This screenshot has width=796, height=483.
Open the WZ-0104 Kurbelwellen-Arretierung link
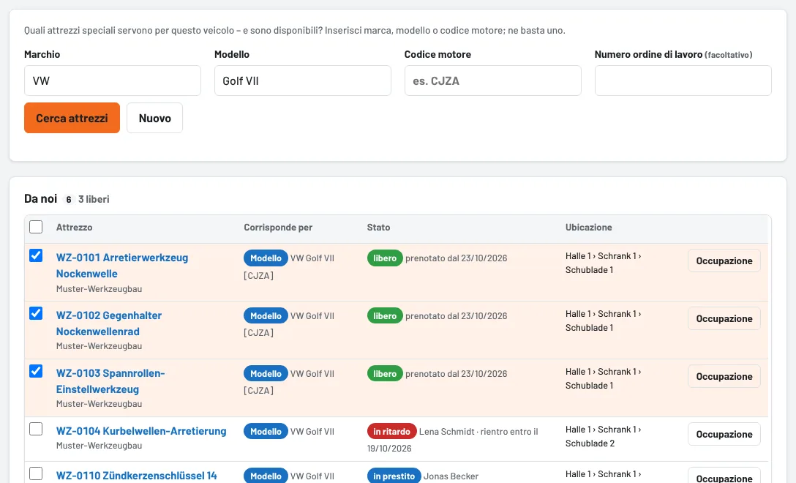(141, 431)
